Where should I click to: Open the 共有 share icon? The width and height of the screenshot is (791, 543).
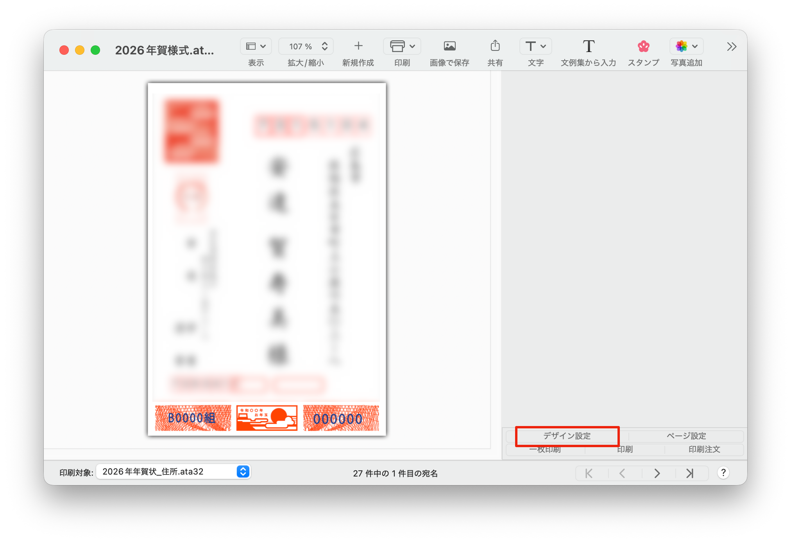(x=495, y=46)
